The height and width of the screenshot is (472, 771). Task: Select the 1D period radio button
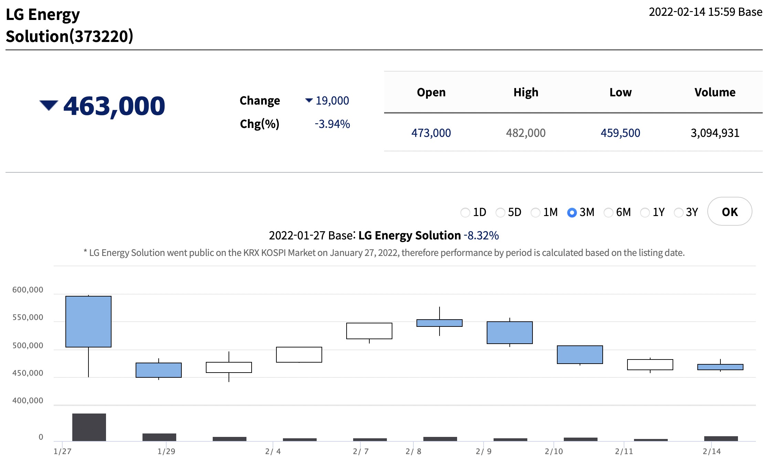click(x=465, y=213)
